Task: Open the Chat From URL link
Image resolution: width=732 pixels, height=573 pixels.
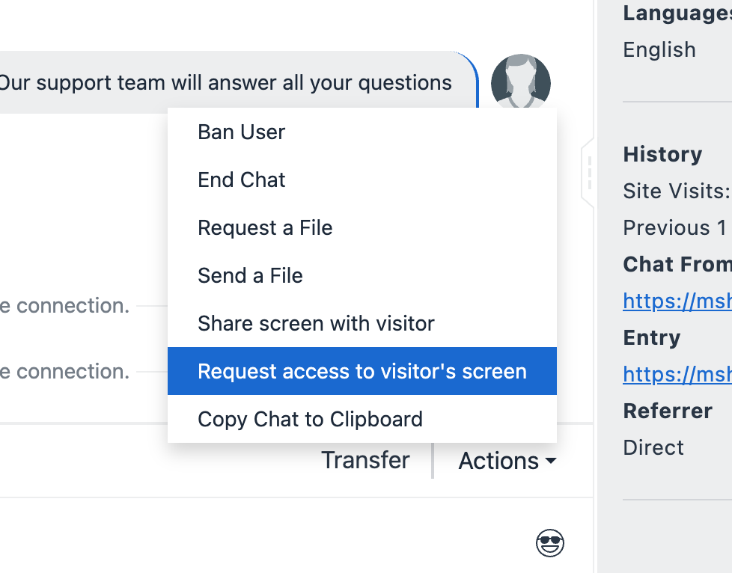Action: [677, 301]
